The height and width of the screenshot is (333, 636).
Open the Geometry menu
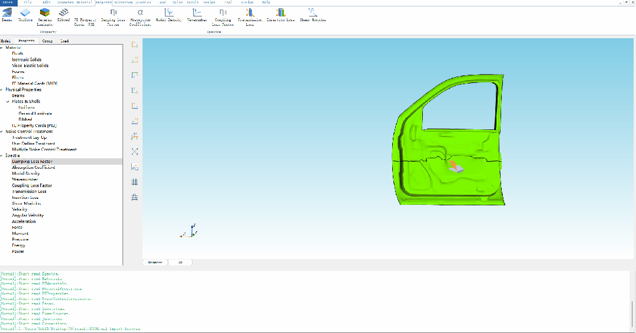(65, 2)
